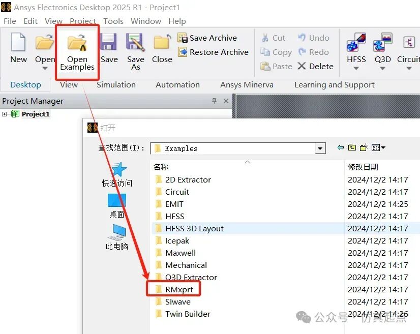Viewport: 420px width, 334px height.
Task: Open the dropdown arrow under Open
Action: coord(45,68)
